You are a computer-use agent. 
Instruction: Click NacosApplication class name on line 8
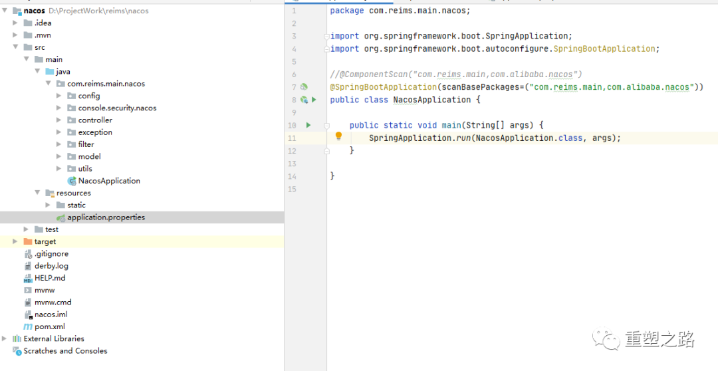click(x=432, y=100)
